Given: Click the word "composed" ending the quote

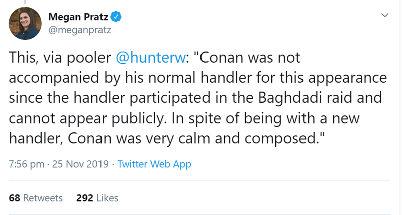Looking at the screenshot, I should coord(289,137).
